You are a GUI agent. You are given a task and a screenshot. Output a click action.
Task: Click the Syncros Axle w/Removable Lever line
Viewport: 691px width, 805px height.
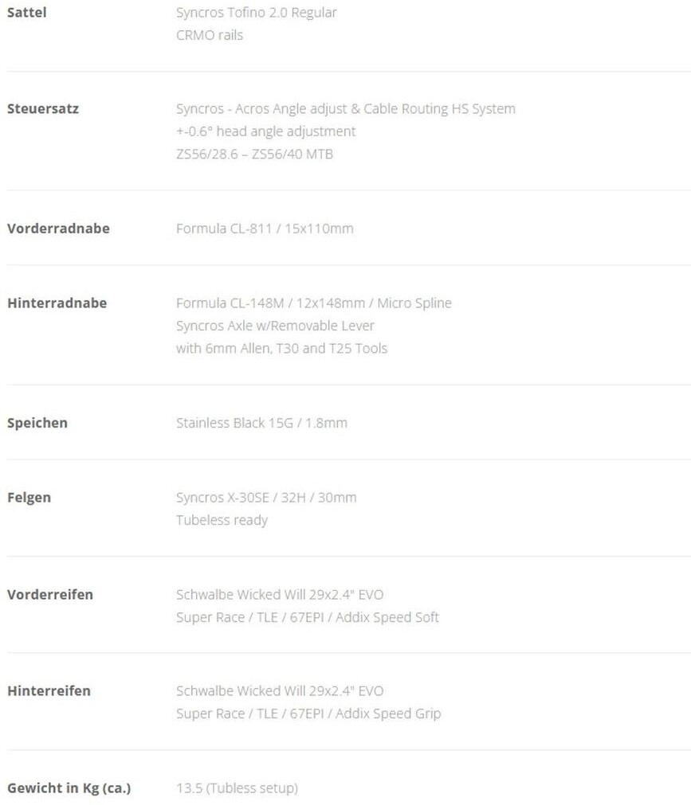click(275, 326)
